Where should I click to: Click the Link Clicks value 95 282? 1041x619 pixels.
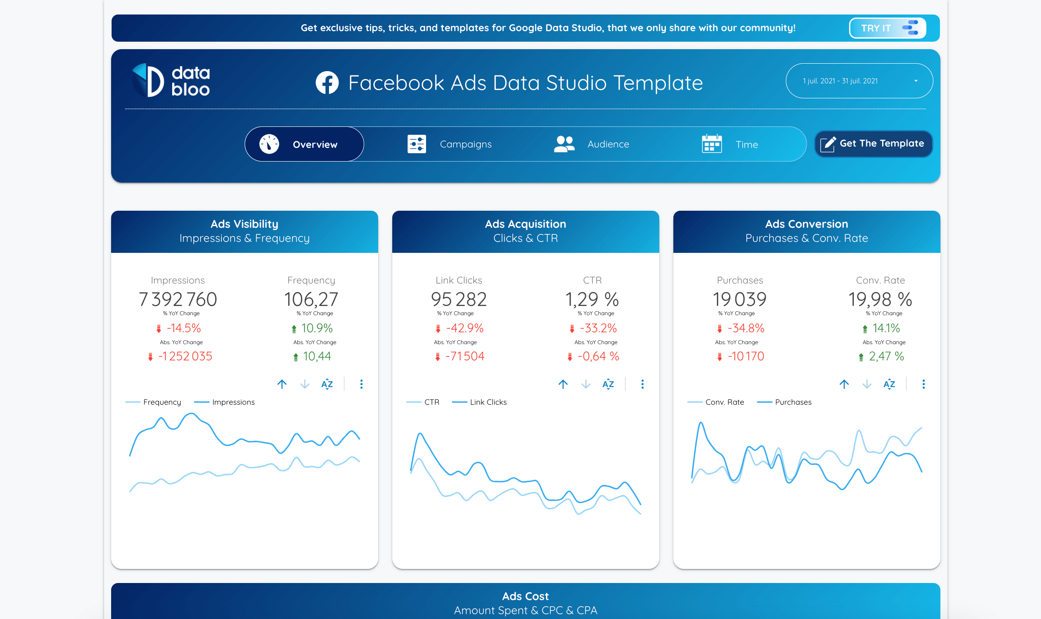[459, 299]
